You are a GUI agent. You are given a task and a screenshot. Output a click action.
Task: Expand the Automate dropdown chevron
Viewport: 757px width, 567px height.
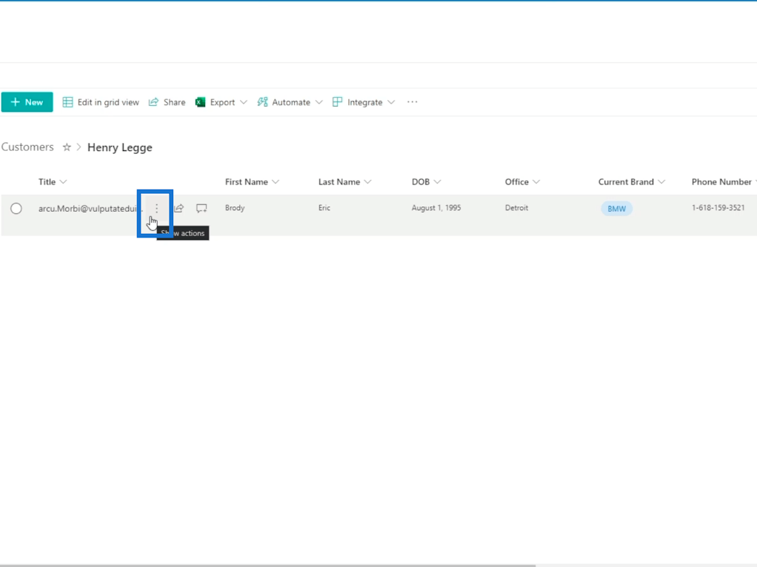tap(319, 102)
